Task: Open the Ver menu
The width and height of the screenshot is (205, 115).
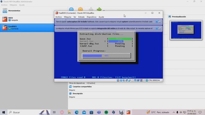Action: pos(75,17)
